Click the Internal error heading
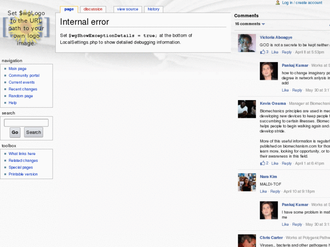Viewport: 330px width, 247px height. click(84, 22)
